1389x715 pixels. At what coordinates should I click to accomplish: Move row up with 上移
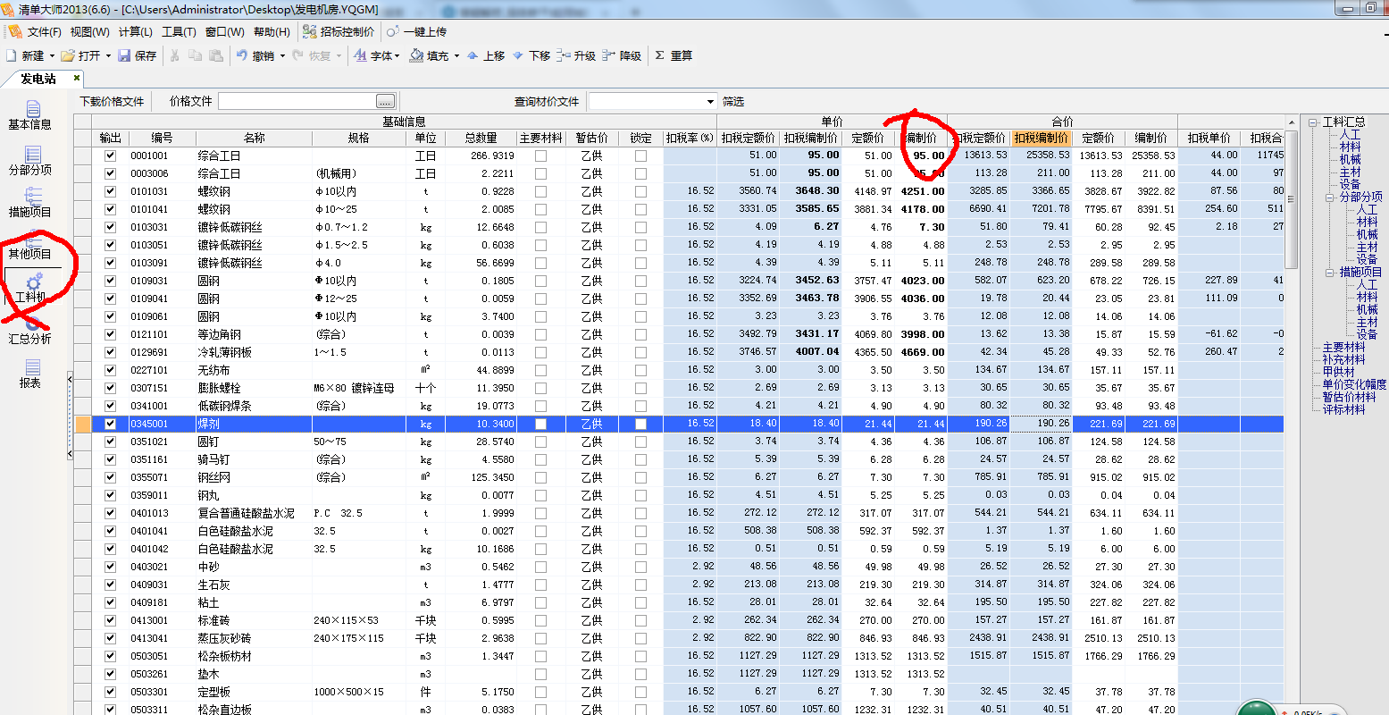[486, 55]
